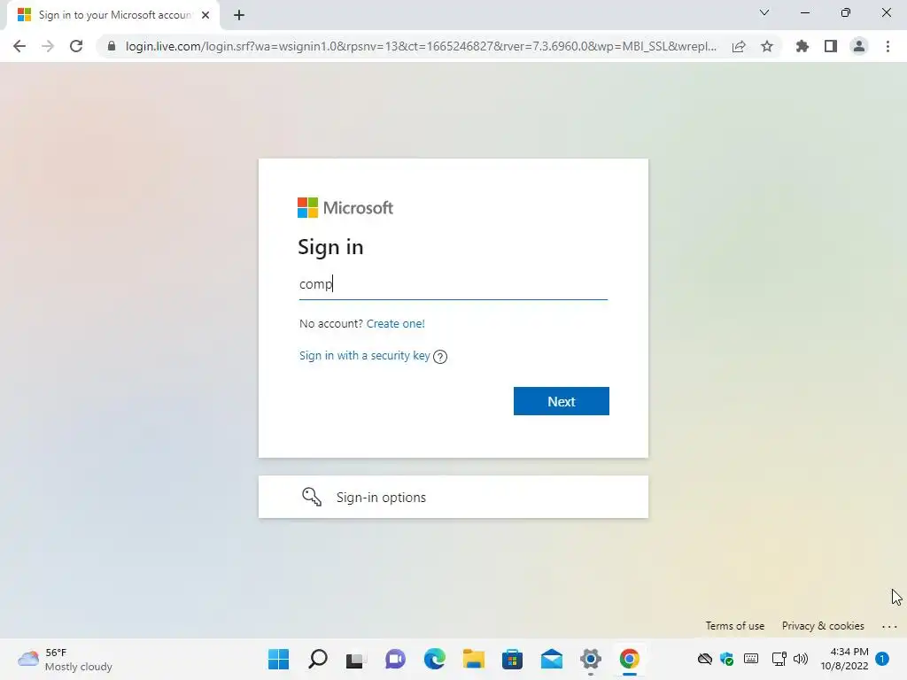Launch Teams Chat from taskbar
This screenshot has height=680, width=907.
[395, 659]
